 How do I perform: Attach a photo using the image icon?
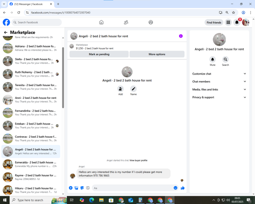pos(76,188)
